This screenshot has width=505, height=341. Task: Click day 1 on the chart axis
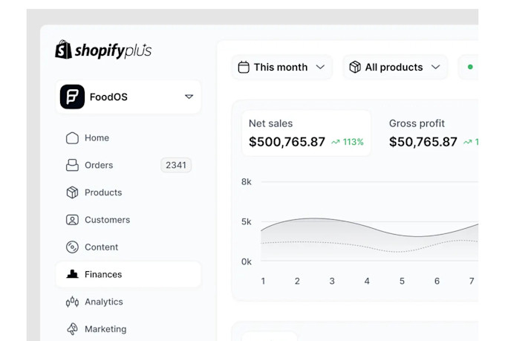tap(263, 281)
